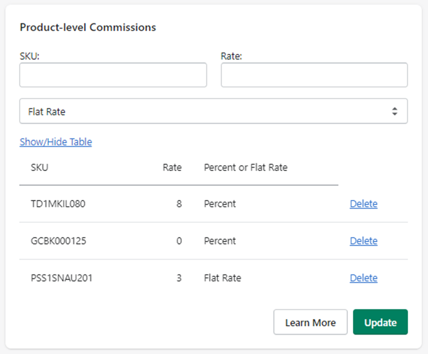Click the rate value 8 for TD1MKIL080
Screen dimensions: 428x354
(179, 204)
